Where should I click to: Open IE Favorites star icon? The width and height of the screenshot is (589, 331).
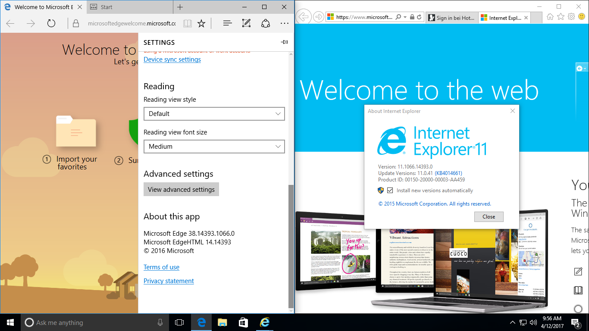coord(561,17)
